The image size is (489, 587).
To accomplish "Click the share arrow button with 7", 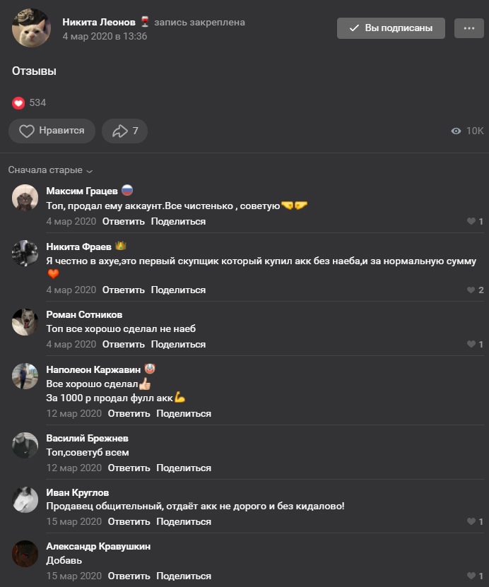I will point(124,131).
